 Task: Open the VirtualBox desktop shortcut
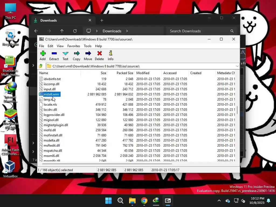(x=11, y=169)
